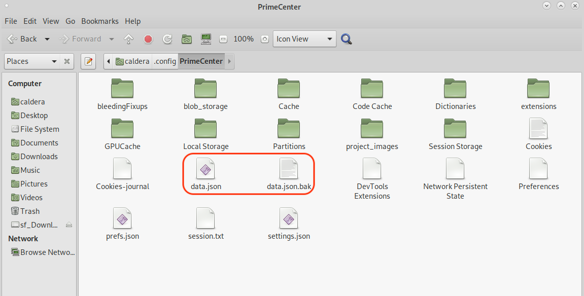584x296 pixels.
Task: Go up one directory using the arrow icon
Action: point(128,39)
